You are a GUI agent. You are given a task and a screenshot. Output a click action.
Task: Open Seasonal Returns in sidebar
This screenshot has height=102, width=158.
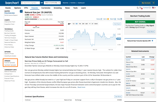pyautogui.click(x=10, y=42)
